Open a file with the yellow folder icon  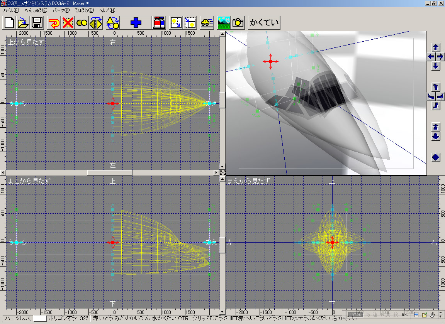click(23, 23)
